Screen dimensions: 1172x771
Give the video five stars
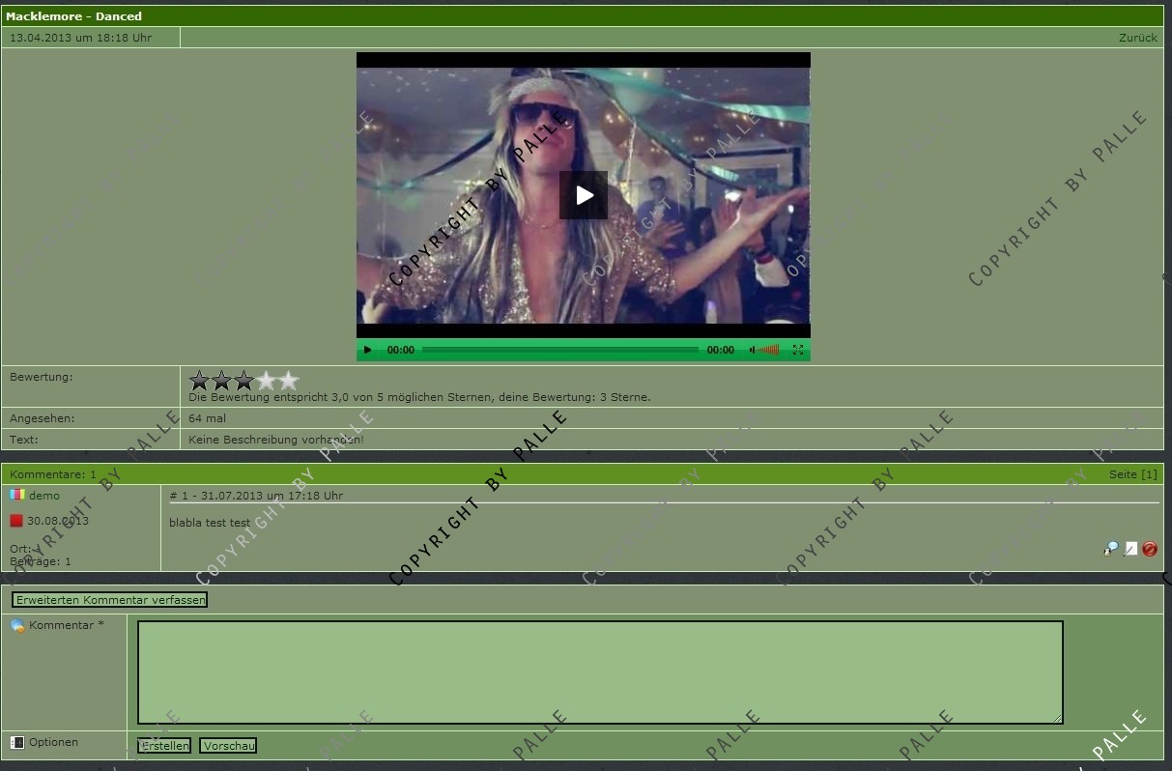288,381
